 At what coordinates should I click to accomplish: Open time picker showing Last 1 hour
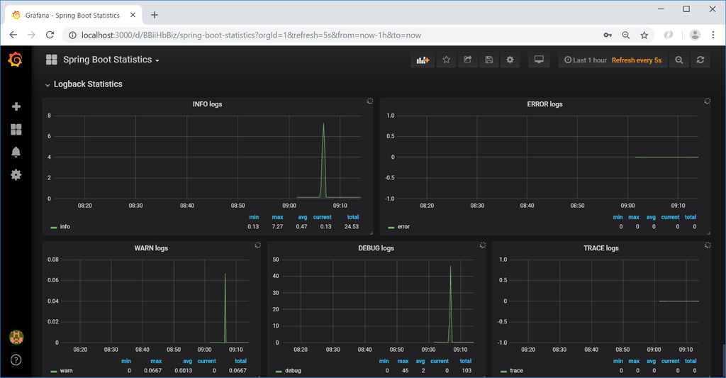(x=585, y=60)
